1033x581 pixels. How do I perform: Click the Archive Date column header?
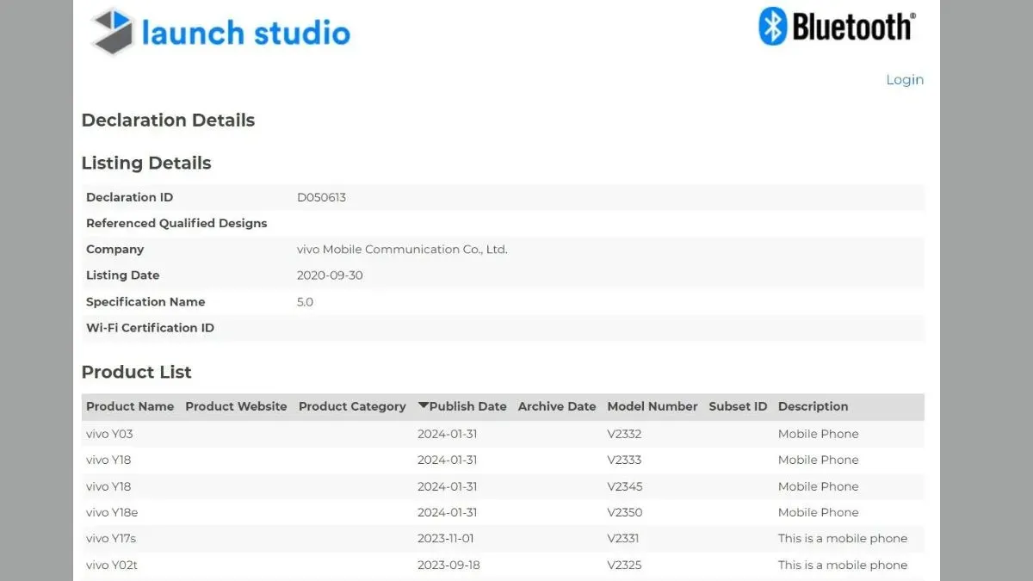557,406
